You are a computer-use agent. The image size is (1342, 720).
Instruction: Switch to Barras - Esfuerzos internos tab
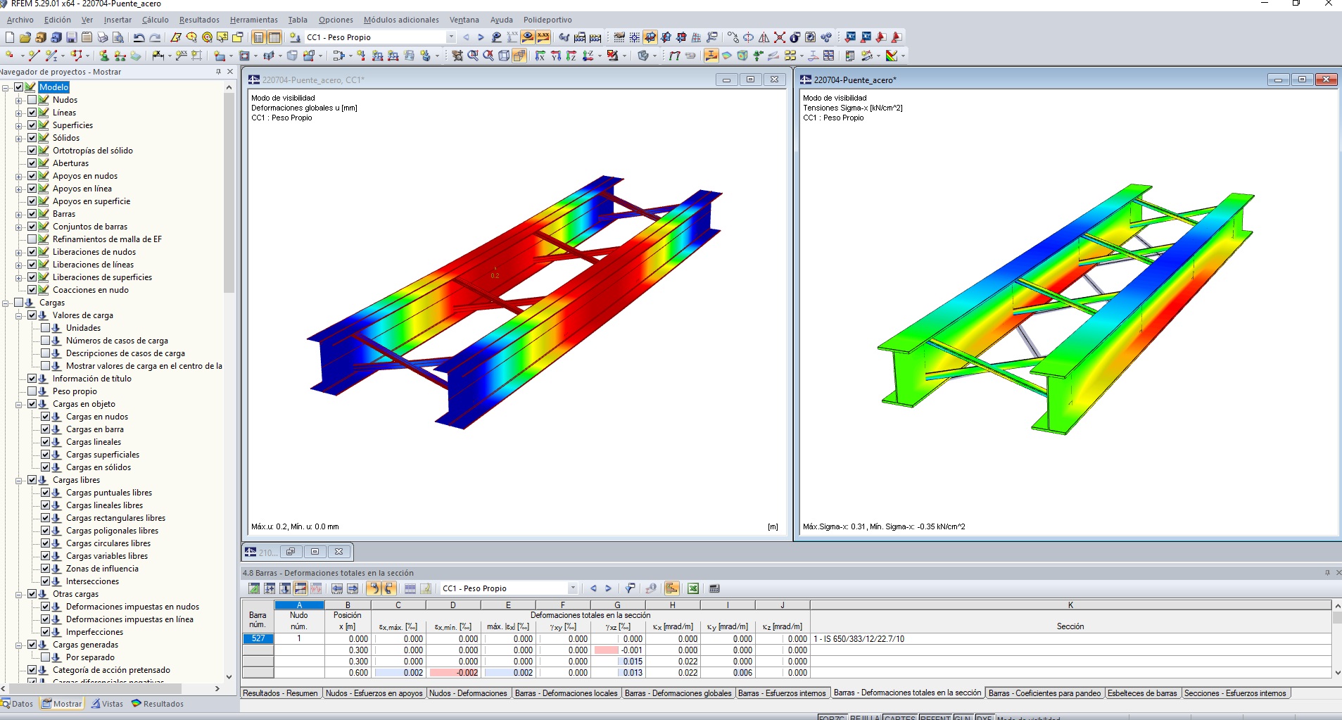(x=782, y=693)
